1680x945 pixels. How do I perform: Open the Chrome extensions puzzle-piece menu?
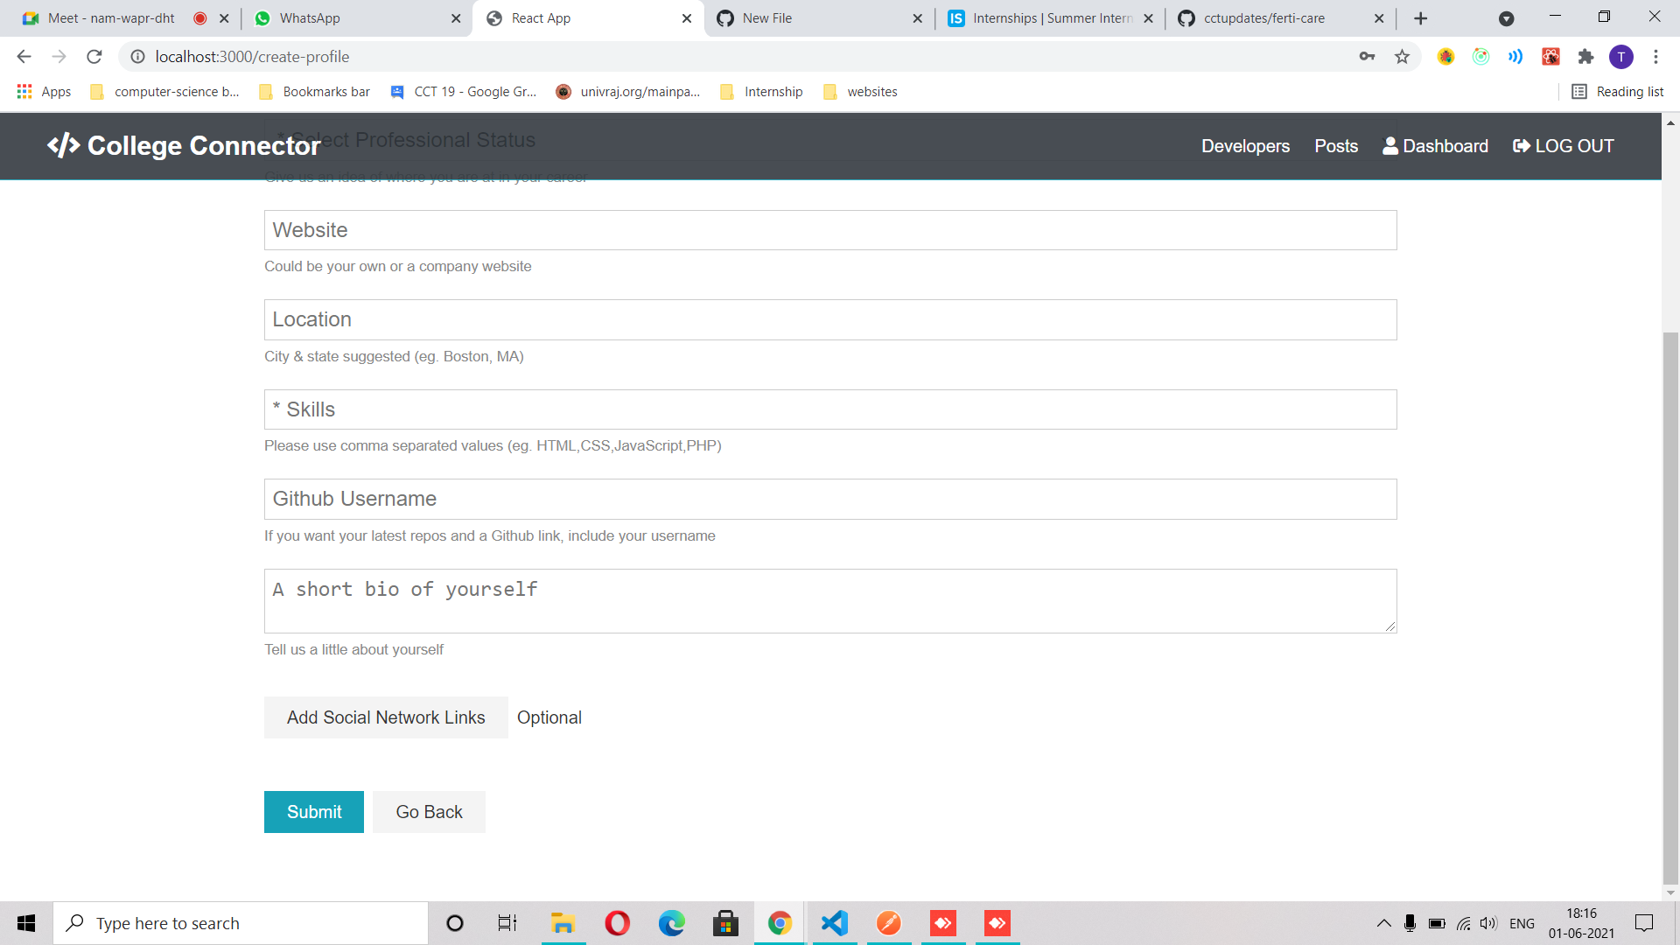click(x=1586, y=56)
